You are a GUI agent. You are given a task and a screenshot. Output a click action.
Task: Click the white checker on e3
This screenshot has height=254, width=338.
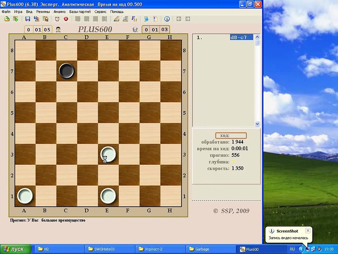(108, 154)
